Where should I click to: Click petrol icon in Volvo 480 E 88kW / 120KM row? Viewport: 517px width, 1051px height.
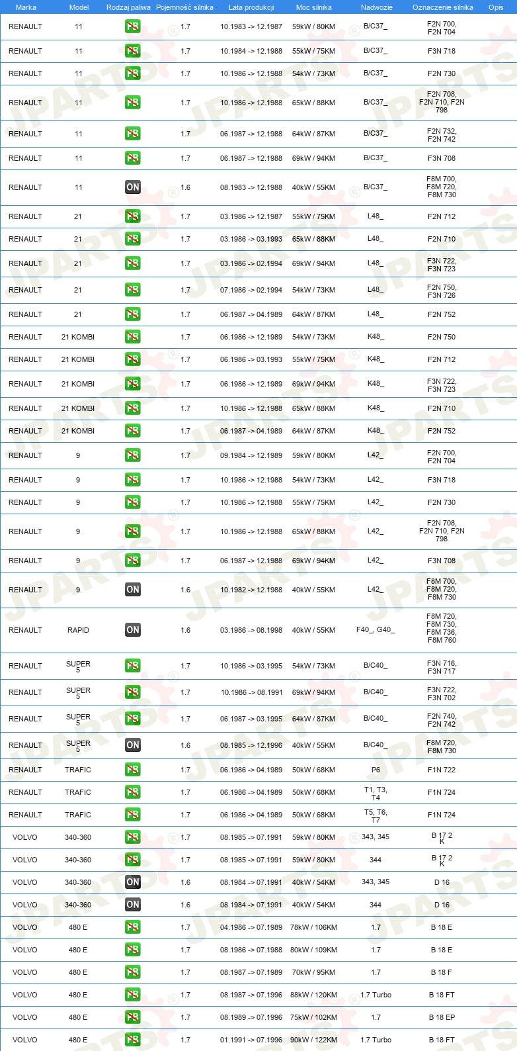click(x=133, y=995)
